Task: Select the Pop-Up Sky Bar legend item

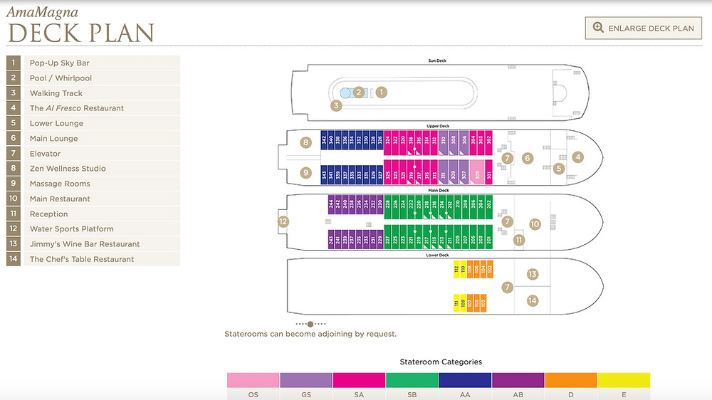Action: click(93, 63)
